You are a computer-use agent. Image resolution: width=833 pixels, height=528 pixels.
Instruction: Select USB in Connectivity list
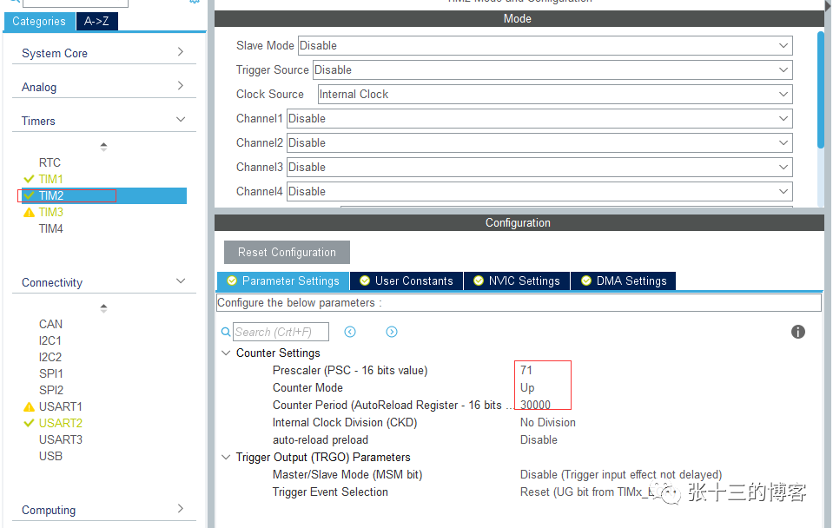[x=50, y=456]
